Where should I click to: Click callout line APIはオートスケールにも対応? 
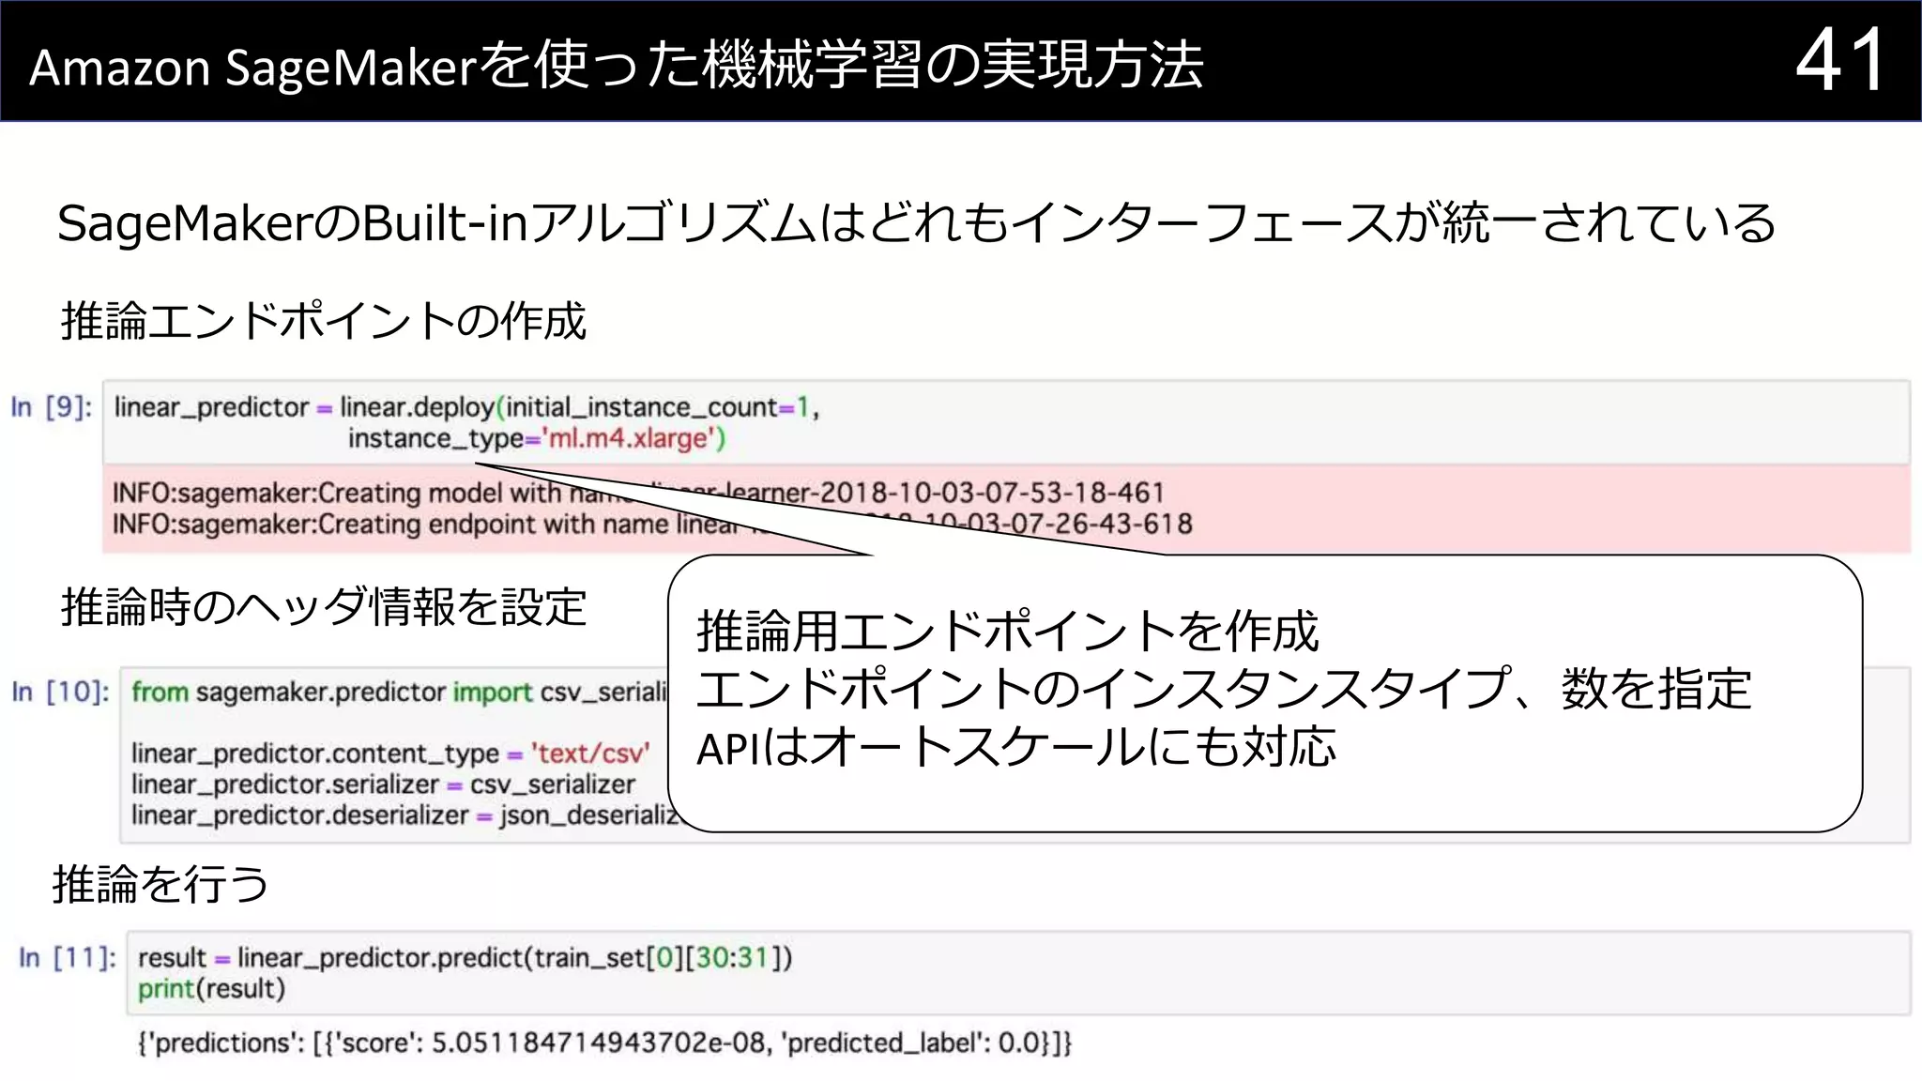(x=1016, y=748)
